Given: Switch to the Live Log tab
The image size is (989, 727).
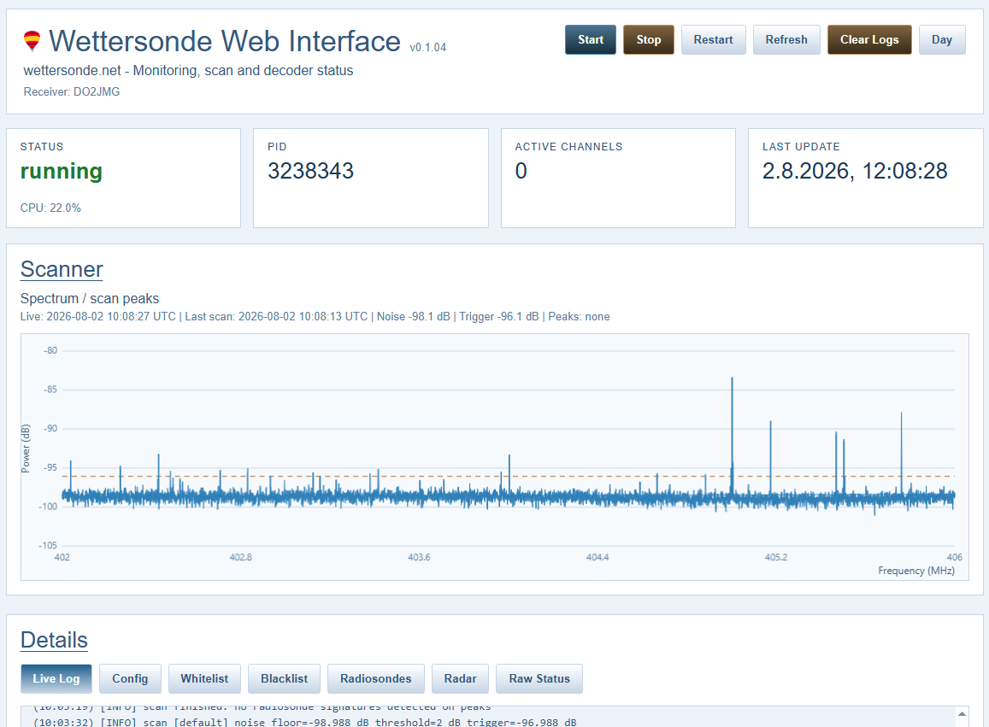Looking at the screenshot, I should pyautogui.click(x=56, y=678).
